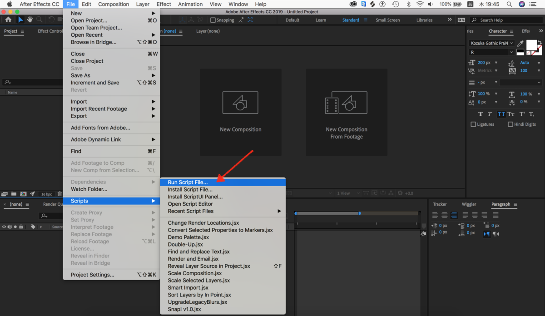Toggle the Hindi Digits checkbox
The width and height of the screenshot is (545, 316).
[x=510, y=124]
